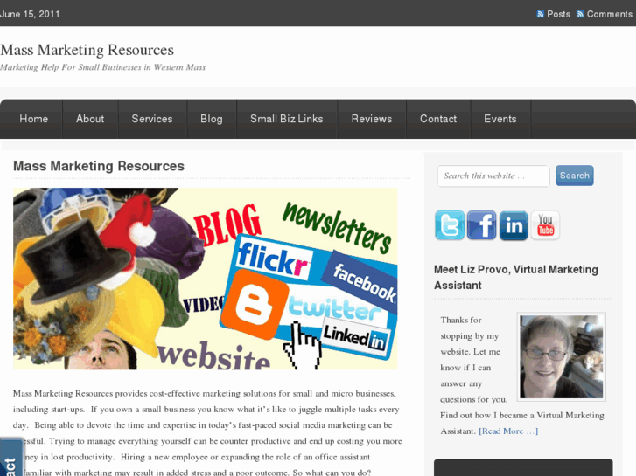Screen dimensions: 636x476
Task: Open the LinkedIn social icon
Action: [x=514, y=225]
